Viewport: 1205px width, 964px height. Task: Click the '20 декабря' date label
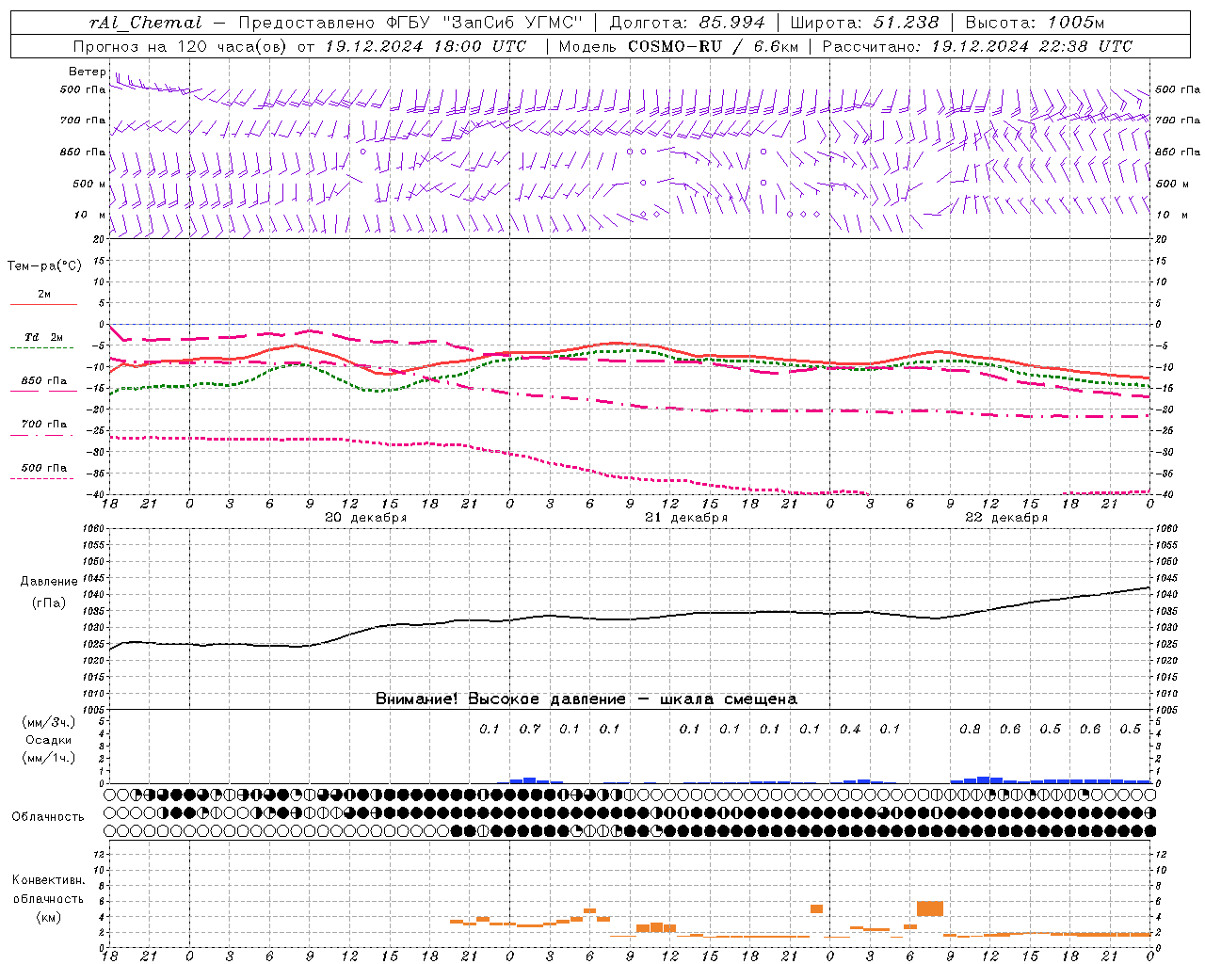(x=366, y=518)
